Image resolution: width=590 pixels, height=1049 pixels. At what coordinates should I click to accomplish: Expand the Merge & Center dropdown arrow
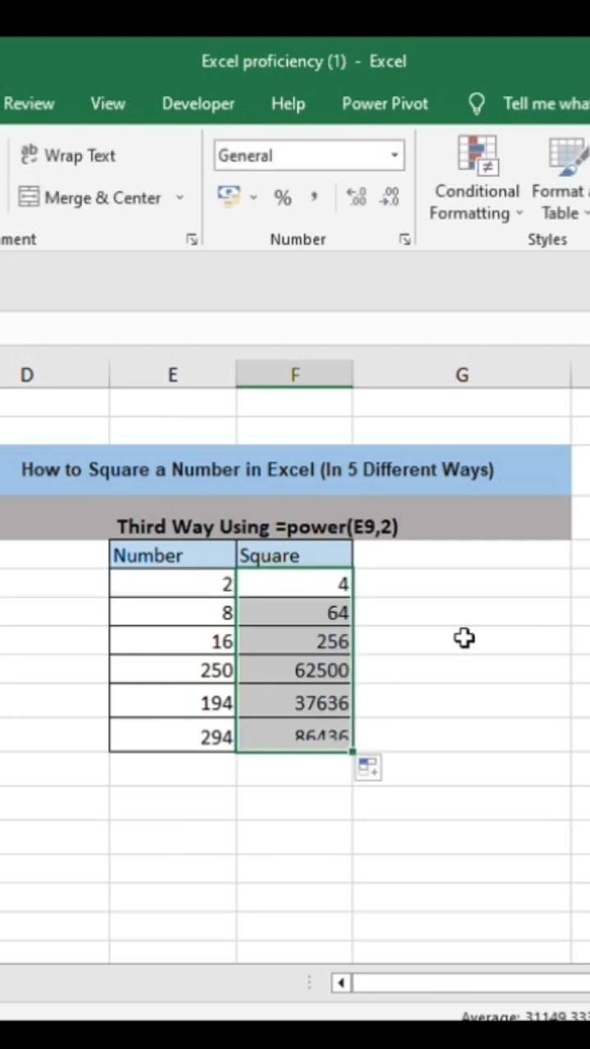(x=179, y=198)
